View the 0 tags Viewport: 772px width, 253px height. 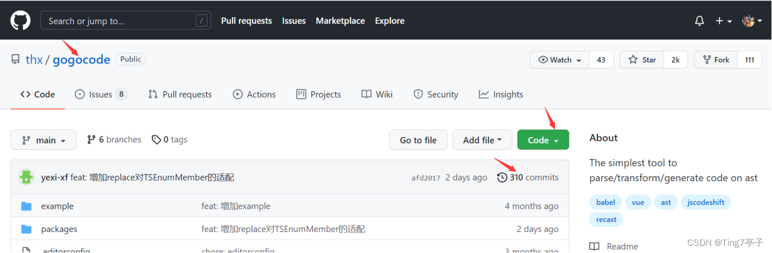(169, 140)
